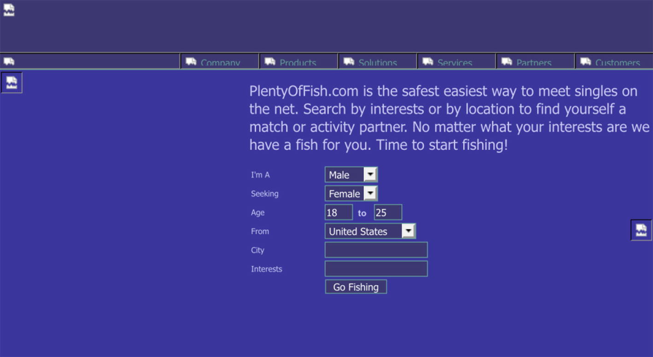
Task: Click the broken image icon beside Products
Action: pos(270,61)
